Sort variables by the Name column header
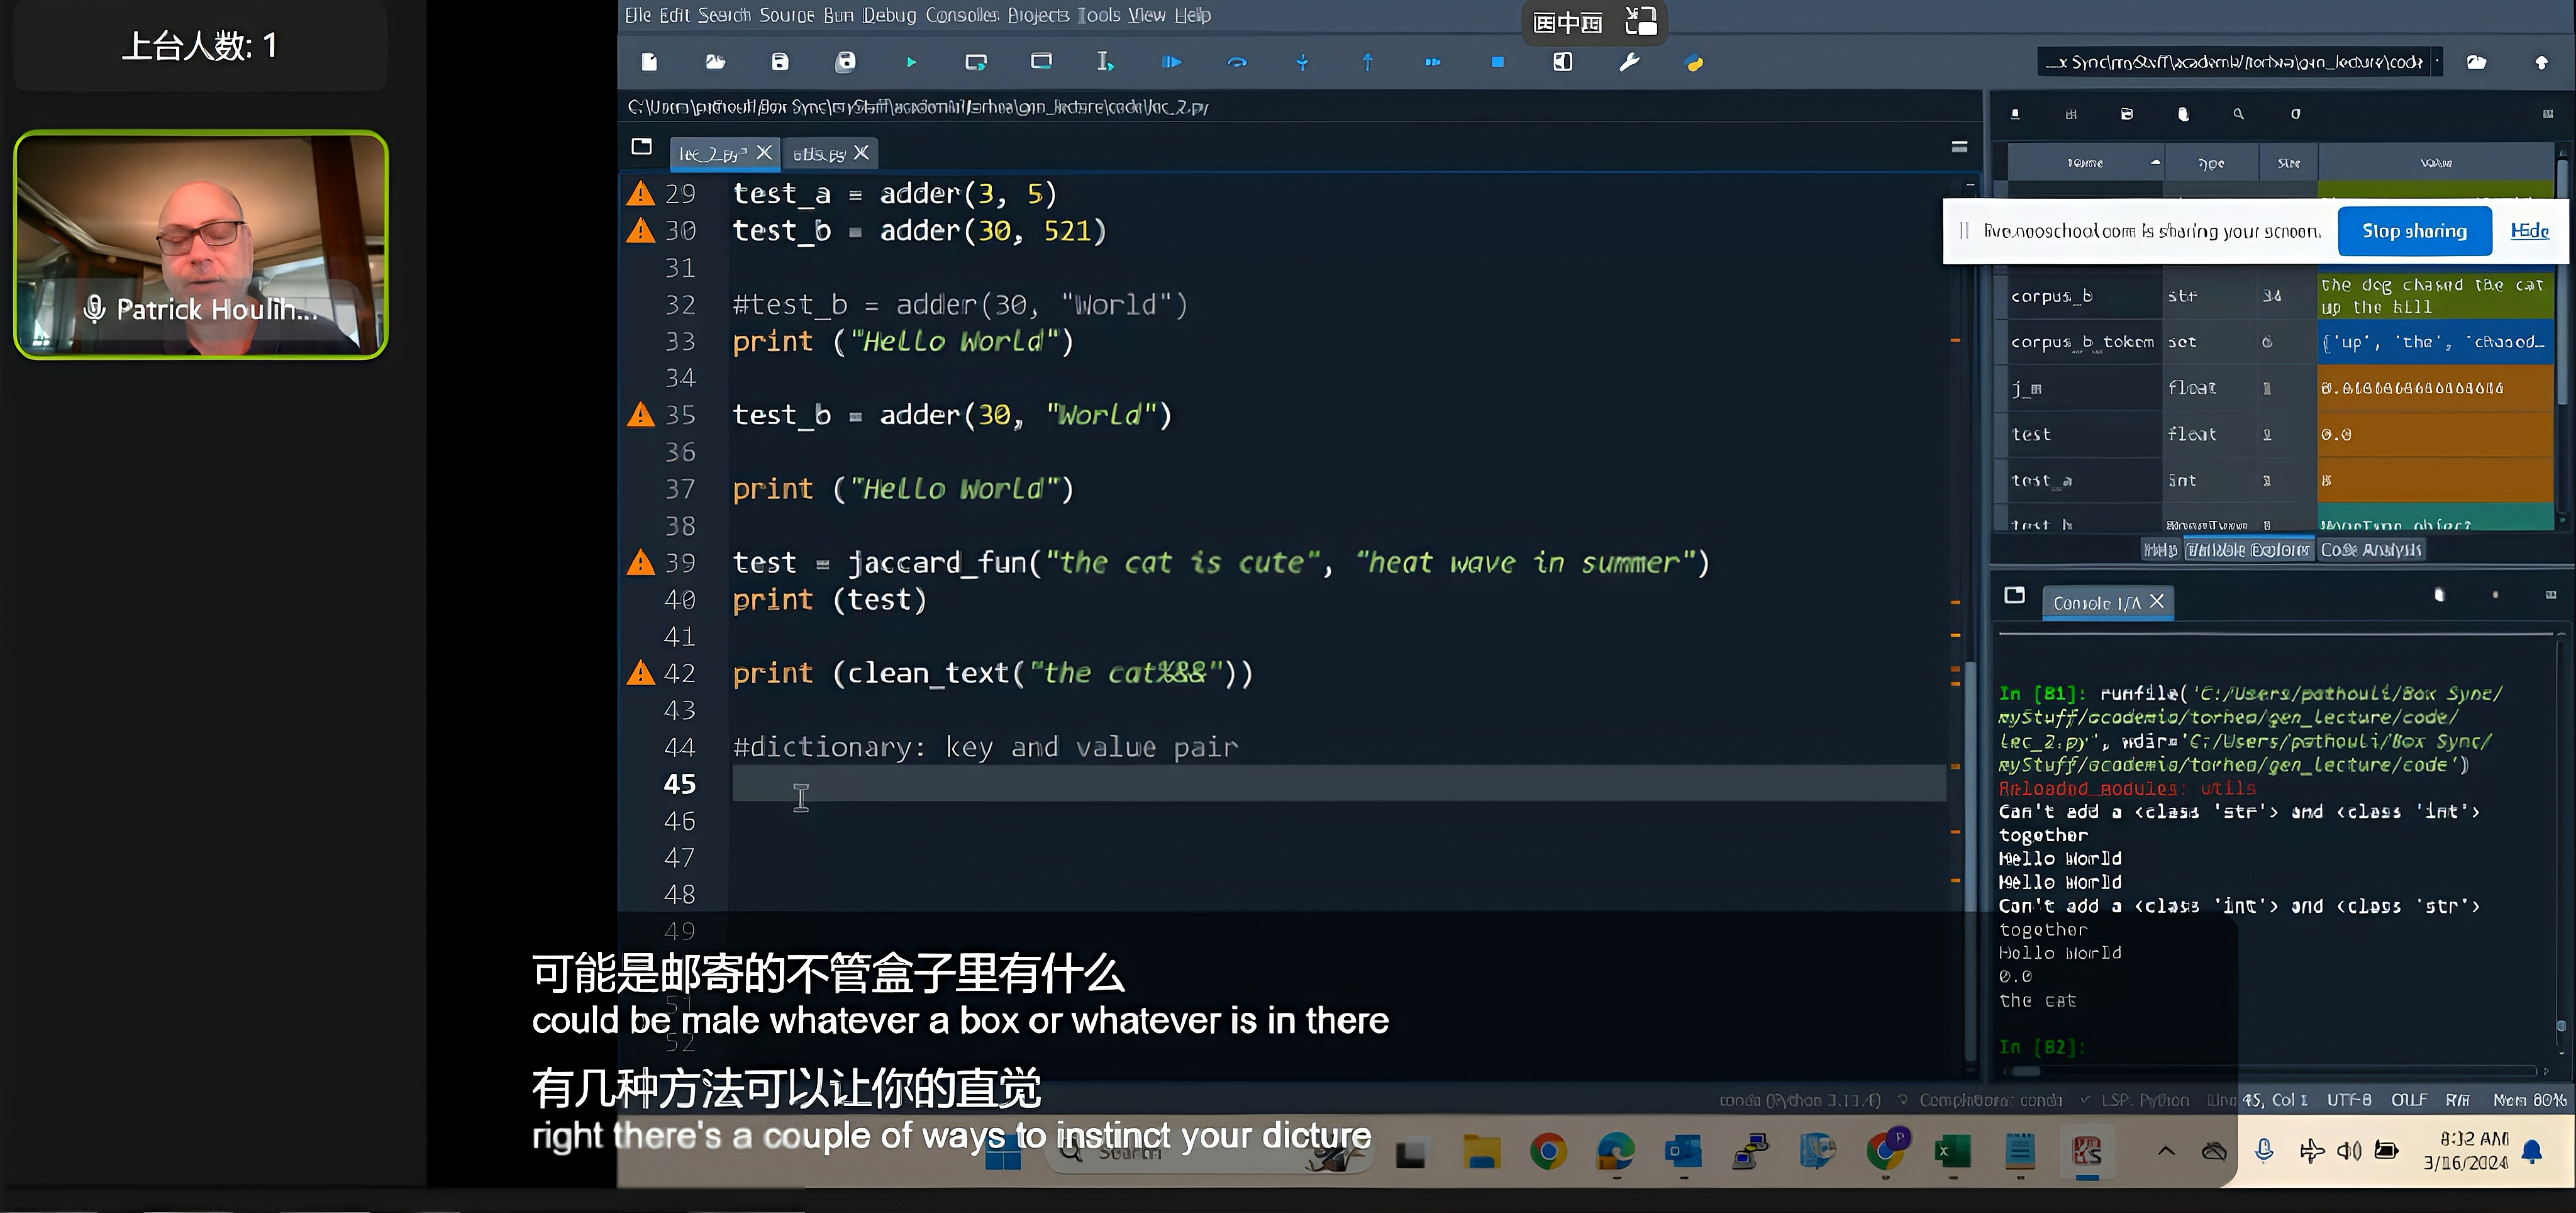This screenshot has height=1213, width=2576. [x=2085, y=163]
